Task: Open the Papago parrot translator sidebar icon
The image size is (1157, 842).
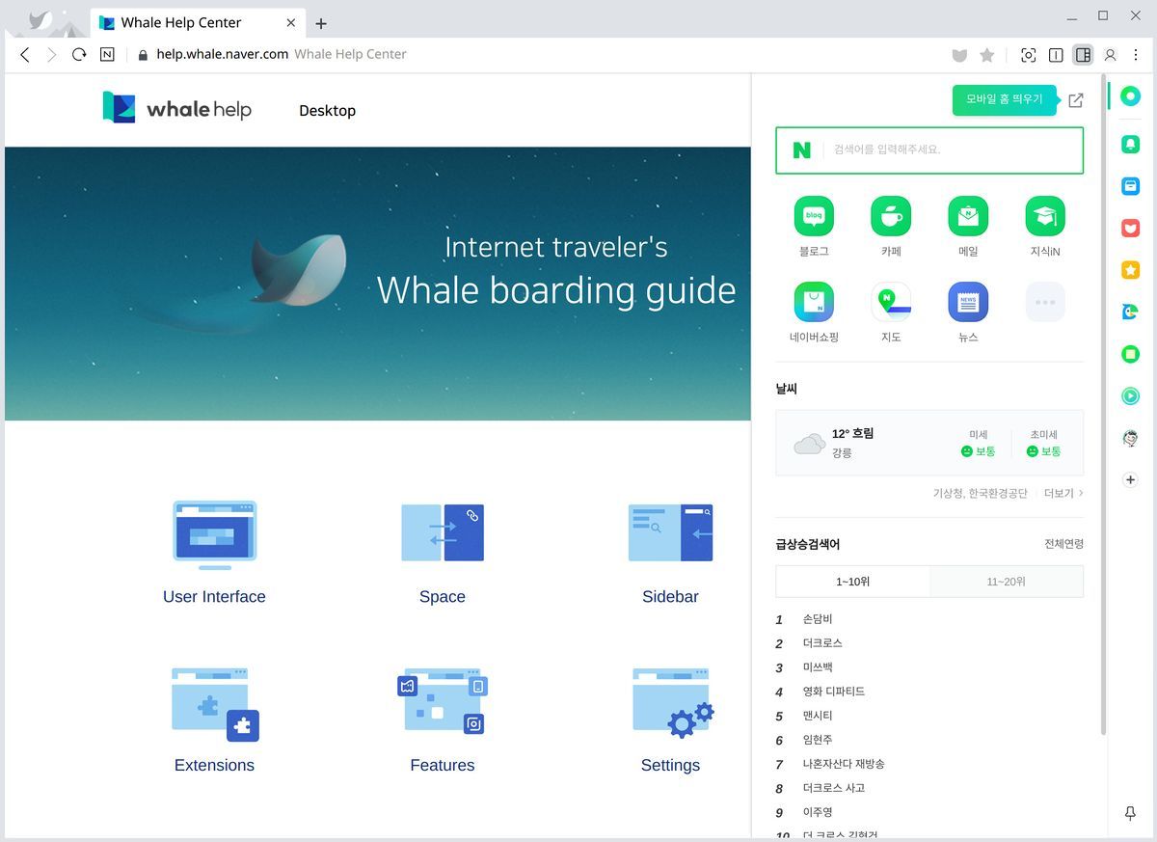Action: click(x=1131, y=312)
